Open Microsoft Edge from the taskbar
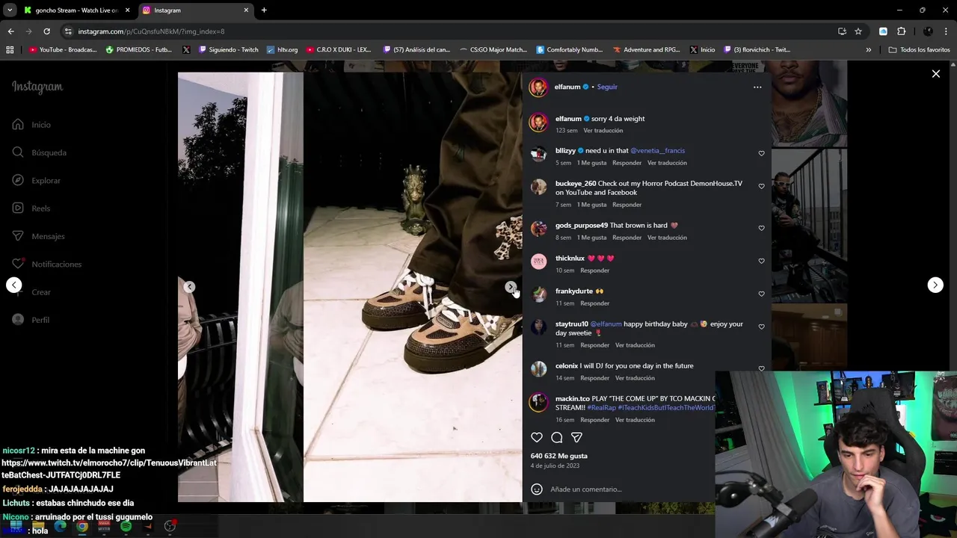Viewport: 957px width, 538px height. tap(61, 526)
